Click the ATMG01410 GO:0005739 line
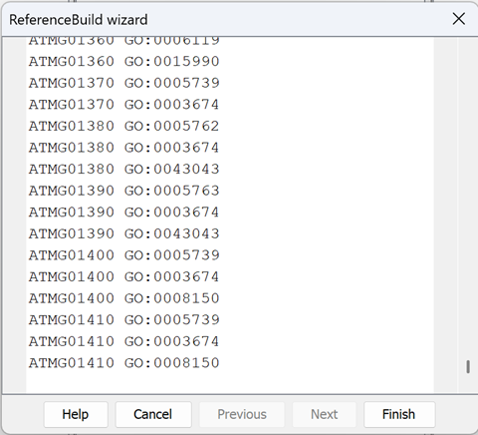Viewport: 478px width, 435px height. pyautogui.click(x=123, y=320)
